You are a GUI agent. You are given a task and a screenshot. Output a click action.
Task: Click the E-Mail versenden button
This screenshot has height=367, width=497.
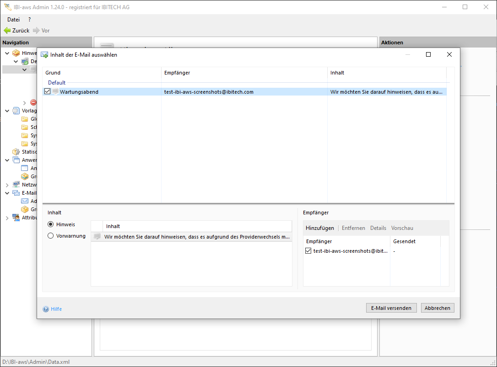click(x=391, y=308)
